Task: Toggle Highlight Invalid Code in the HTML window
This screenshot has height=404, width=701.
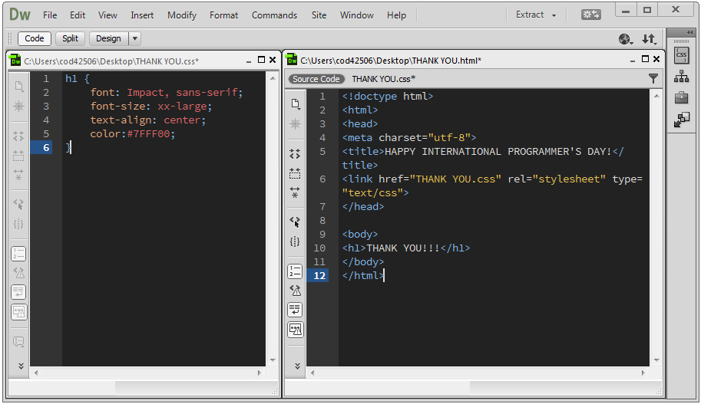Action: [295, 291]
